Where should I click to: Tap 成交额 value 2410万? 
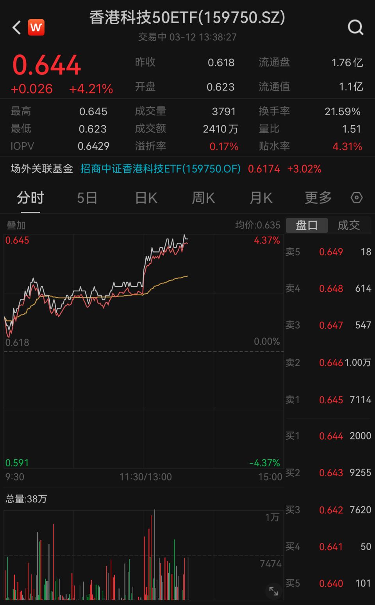[221, 129]
